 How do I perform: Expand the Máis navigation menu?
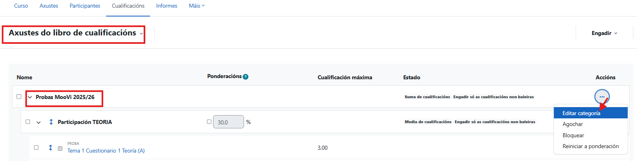click(x=196, y=6)
